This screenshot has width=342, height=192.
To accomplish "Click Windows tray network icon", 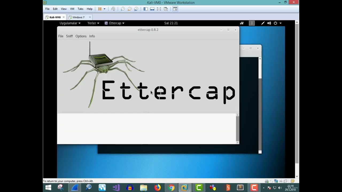I will pyautogui.click(x=275, y=188).
